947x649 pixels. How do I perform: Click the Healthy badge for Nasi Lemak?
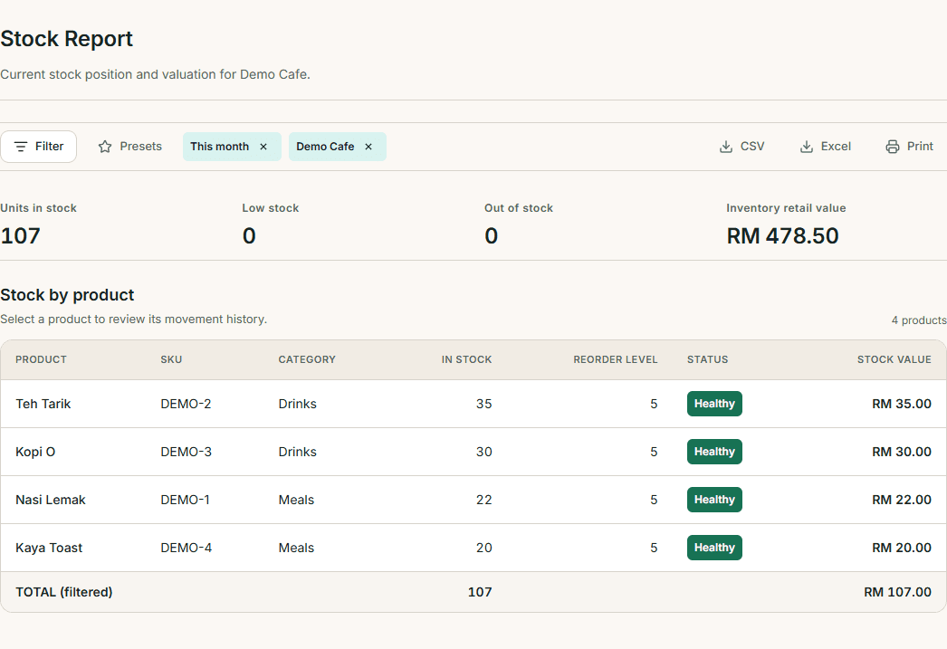714,500
